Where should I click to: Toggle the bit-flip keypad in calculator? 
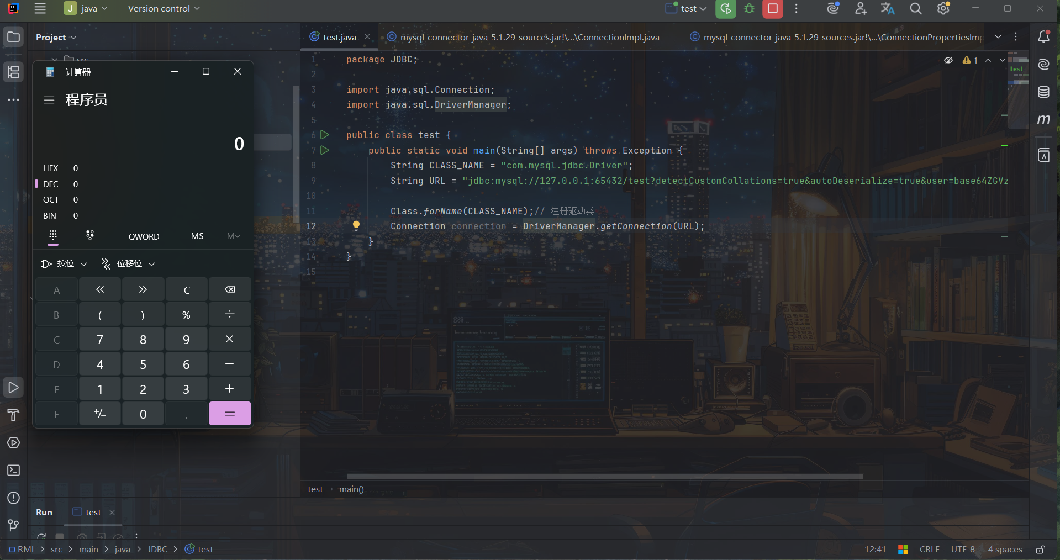pos(90,236)
